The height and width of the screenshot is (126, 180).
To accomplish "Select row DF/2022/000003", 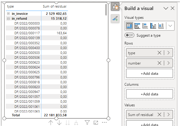I will pos(27,23).
